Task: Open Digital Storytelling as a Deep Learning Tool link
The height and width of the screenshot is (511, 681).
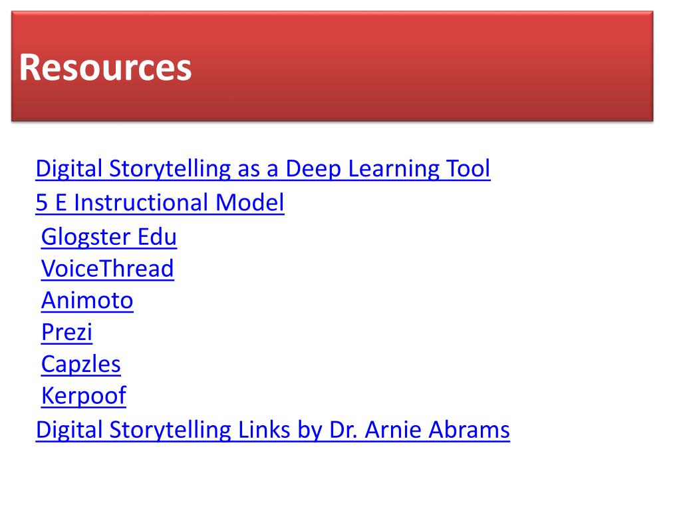Action: click(263, 168)
